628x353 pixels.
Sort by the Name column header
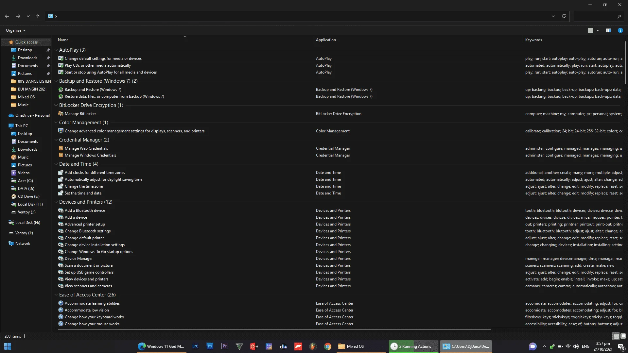pos(63,40)
